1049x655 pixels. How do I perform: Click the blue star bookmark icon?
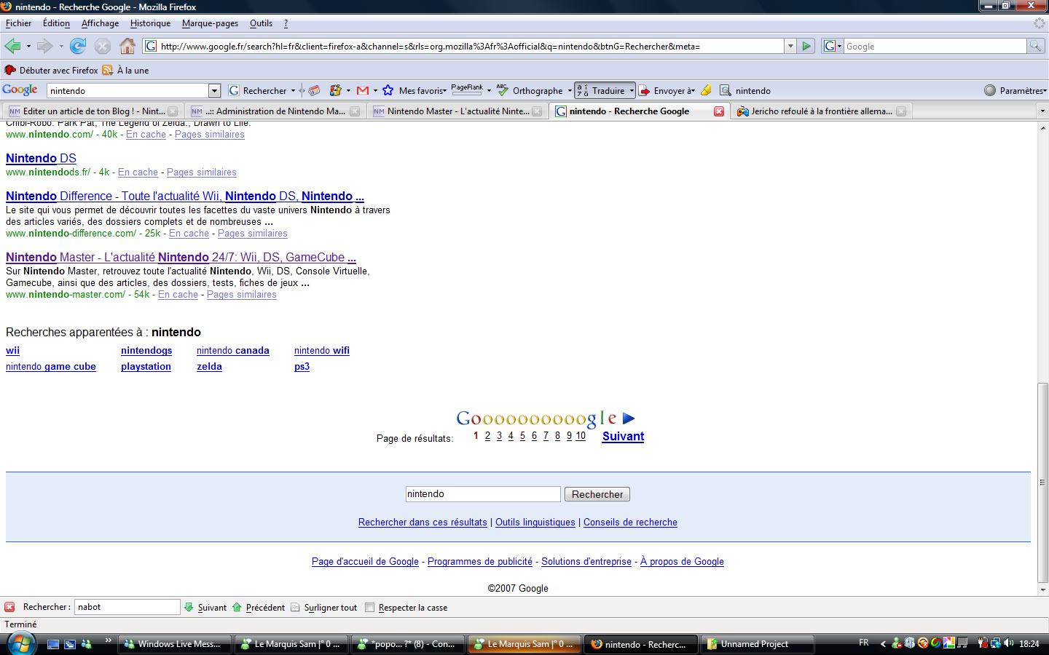click(388, 91)
